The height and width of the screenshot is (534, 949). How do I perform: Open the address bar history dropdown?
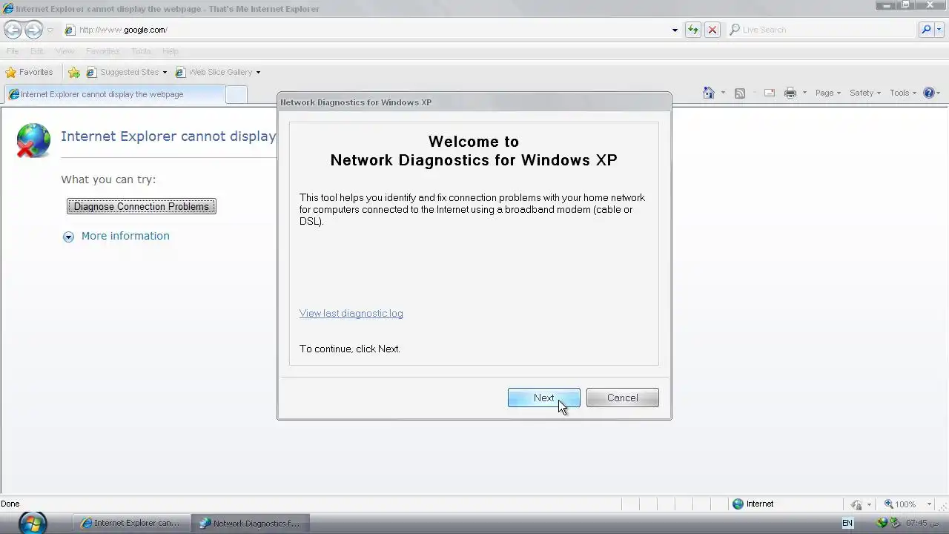coord(675,30)
